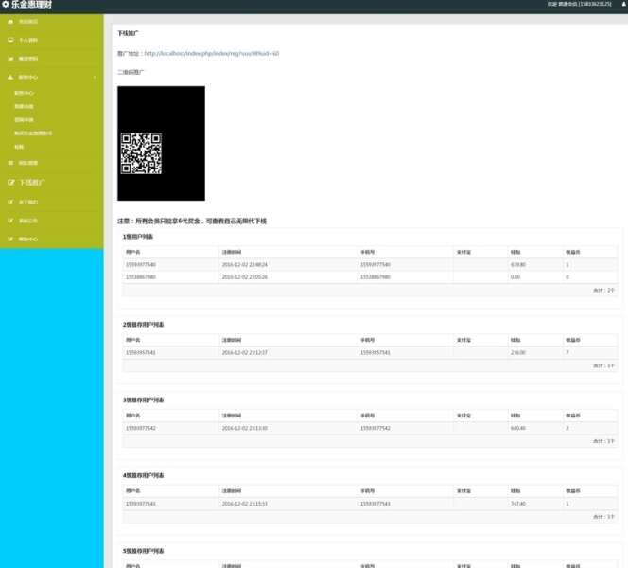Click the wallet value 236.00
The width and height of the screenshot is (628, 568).
coord(518,353)
